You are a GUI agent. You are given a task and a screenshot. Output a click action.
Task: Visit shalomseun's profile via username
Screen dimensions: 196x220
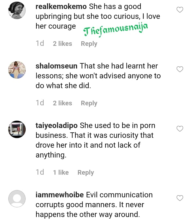tap(57, 66)
